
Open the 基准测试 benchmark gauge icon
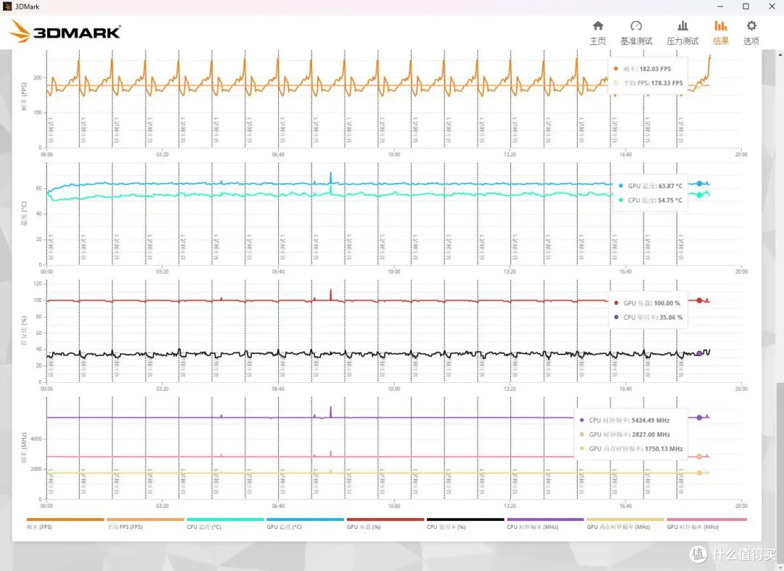[x=636, y=25]
